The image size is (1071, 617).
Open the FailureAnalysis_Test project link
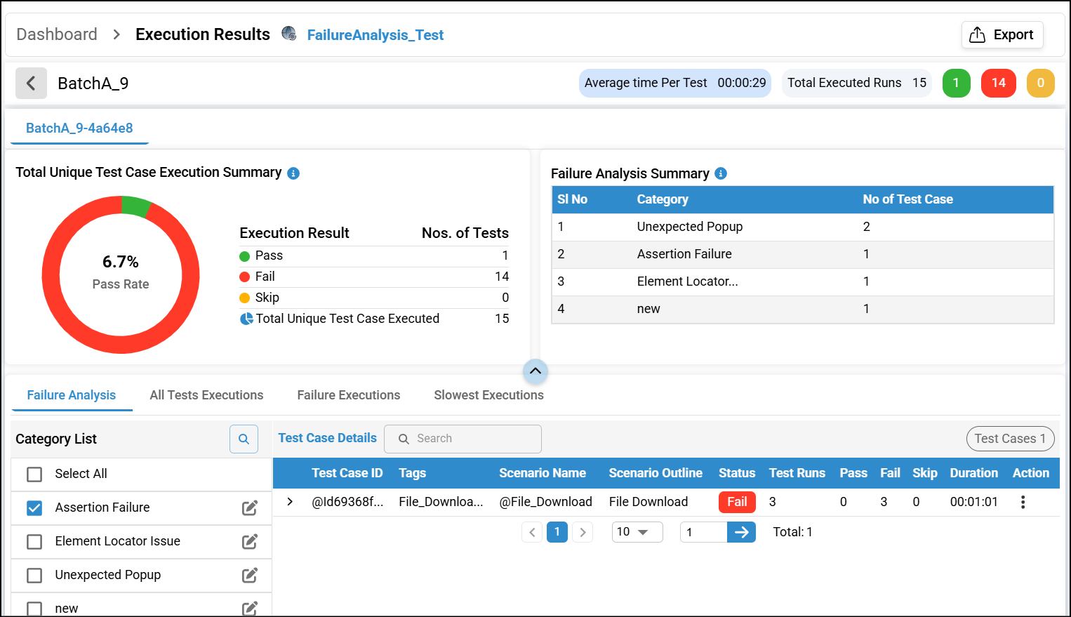(375, 35)
